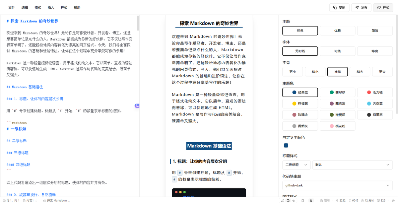Screen dimensions: 398x204
Task: Pick the 薰衣紫 theme color
Action: coord(337,103)
